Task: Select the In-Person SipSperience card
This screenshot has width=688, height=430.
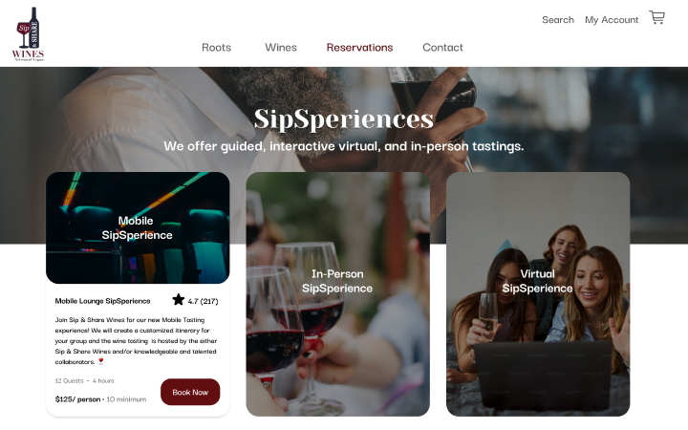Action: coord(338,294)
